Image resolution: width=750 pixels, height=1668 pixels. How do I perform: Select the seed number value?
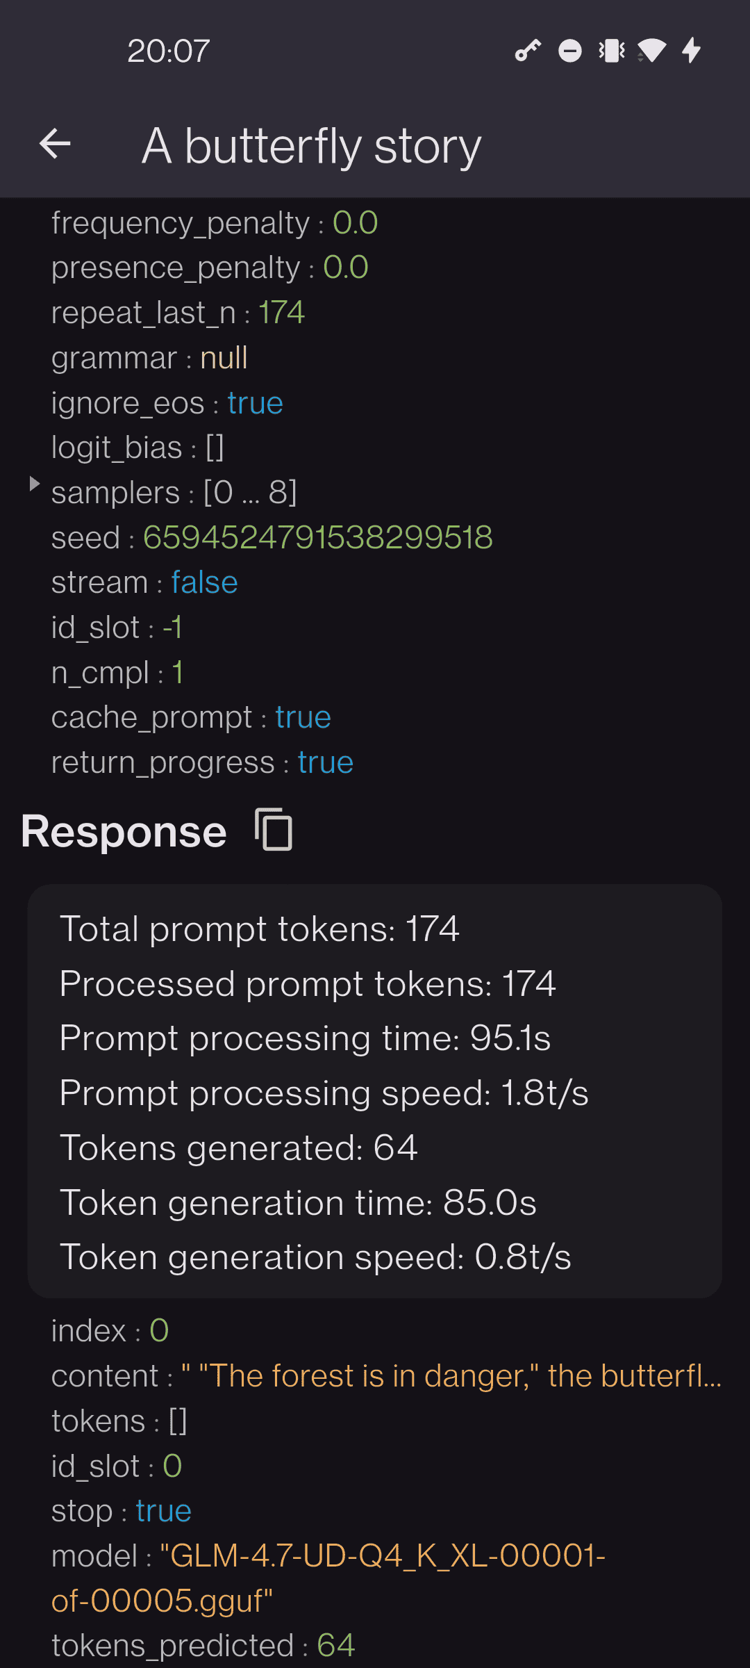pyautogui.click(x=317, y=537)
